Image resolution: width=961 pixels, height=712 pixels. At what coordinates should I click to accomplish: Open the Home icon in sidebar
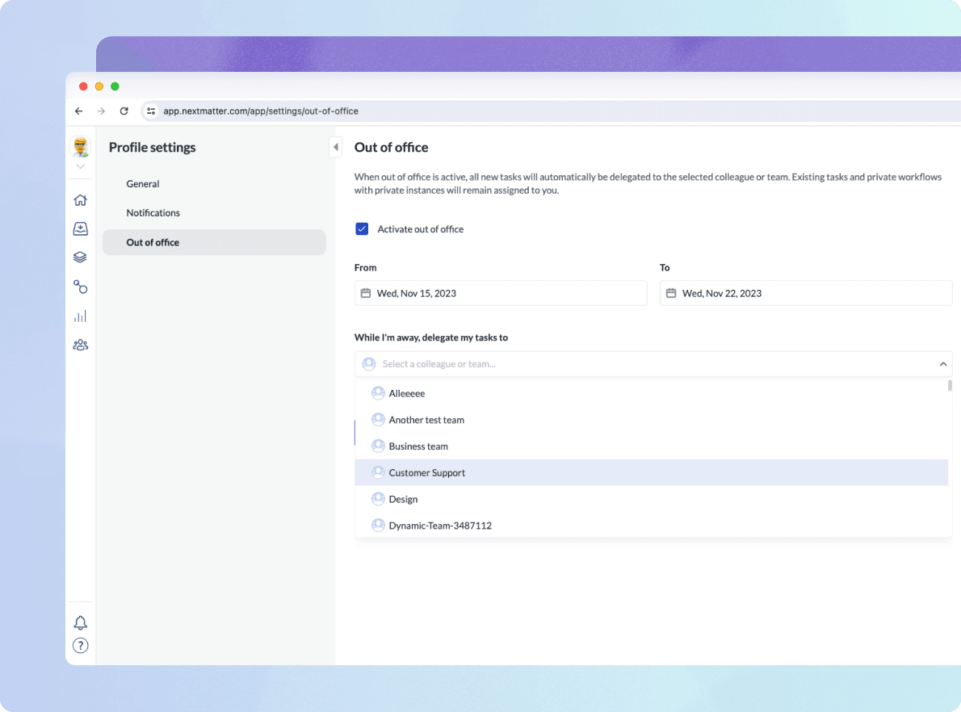tap(80, 199)
